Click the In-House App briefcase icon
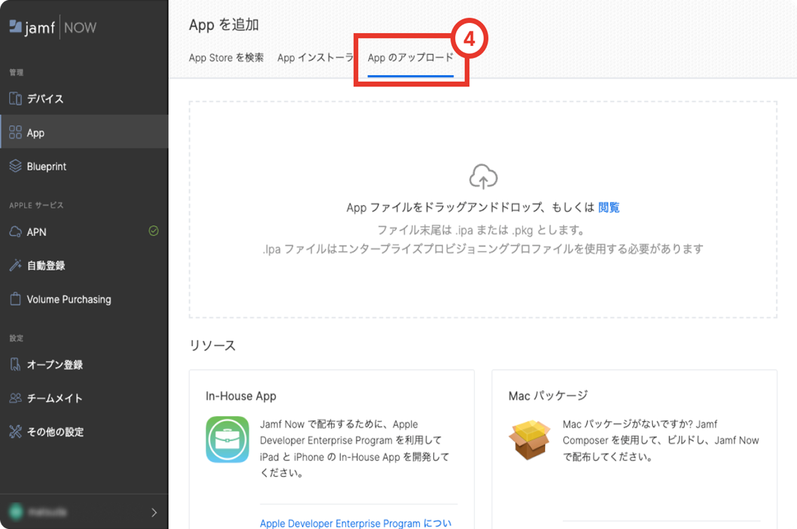797x529 pixels. [x=228, y=440]
